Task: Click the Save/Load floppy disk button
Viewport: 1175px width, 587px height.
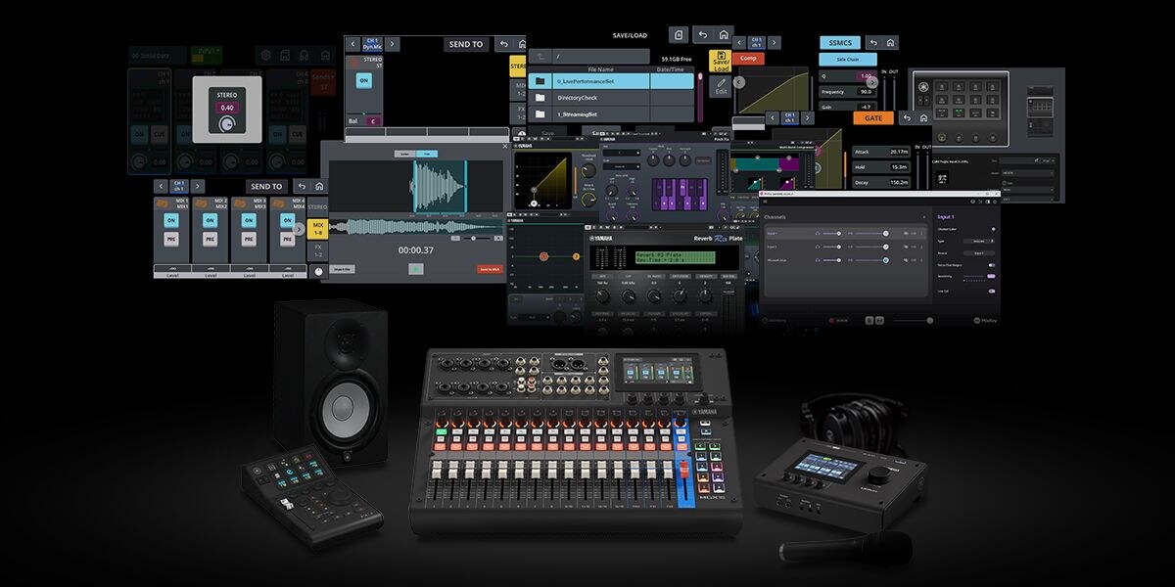Action: tap(722, 62)
